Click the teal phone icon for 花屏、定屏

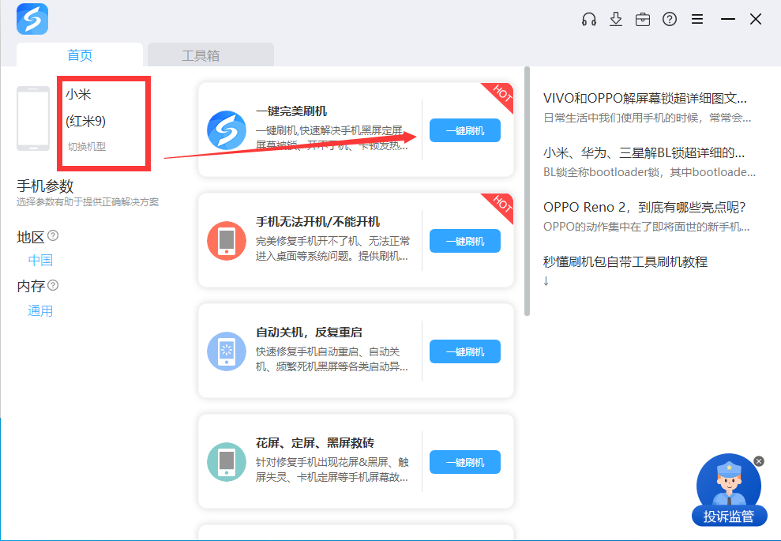click(227, 462)
